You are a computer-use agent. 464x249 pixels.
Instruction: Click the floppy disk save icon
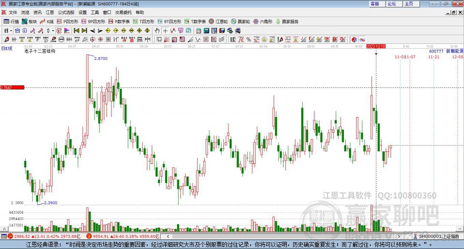[x=222, y=31]
